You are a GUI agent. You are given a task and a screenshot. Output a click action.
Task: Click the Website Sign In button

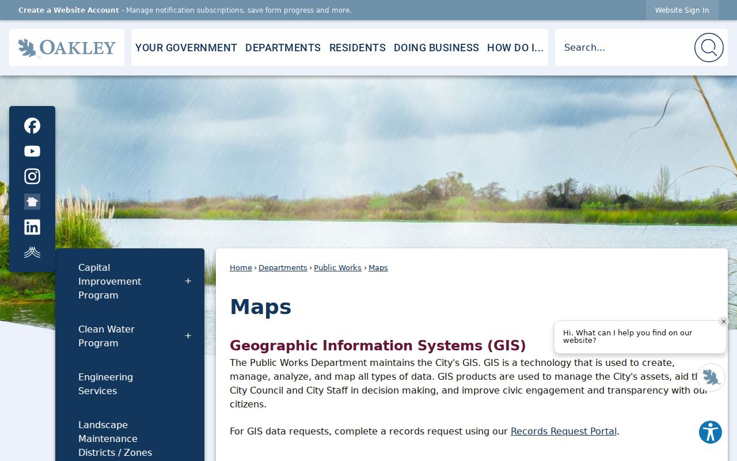(x=682, y=10)
